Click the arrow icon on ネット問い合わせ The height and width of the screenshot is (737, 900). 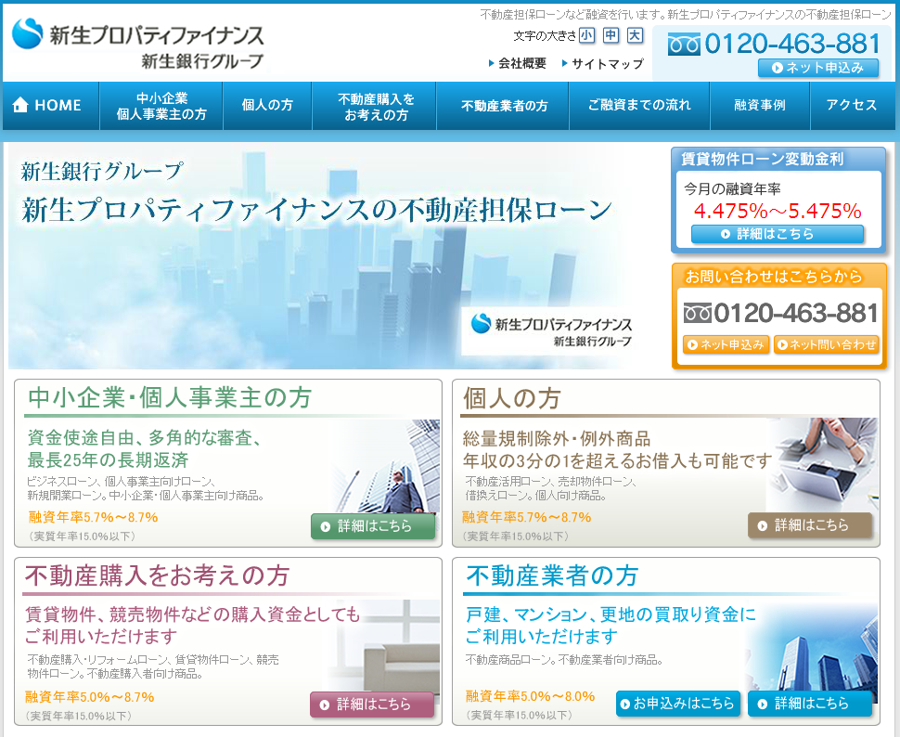pos(782,344)
